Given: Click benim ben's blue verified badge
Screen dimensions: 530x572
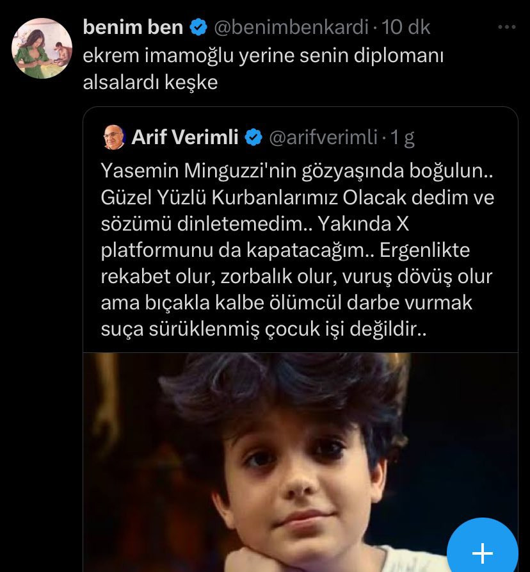Looking at the screenshot, I should 198,28.
